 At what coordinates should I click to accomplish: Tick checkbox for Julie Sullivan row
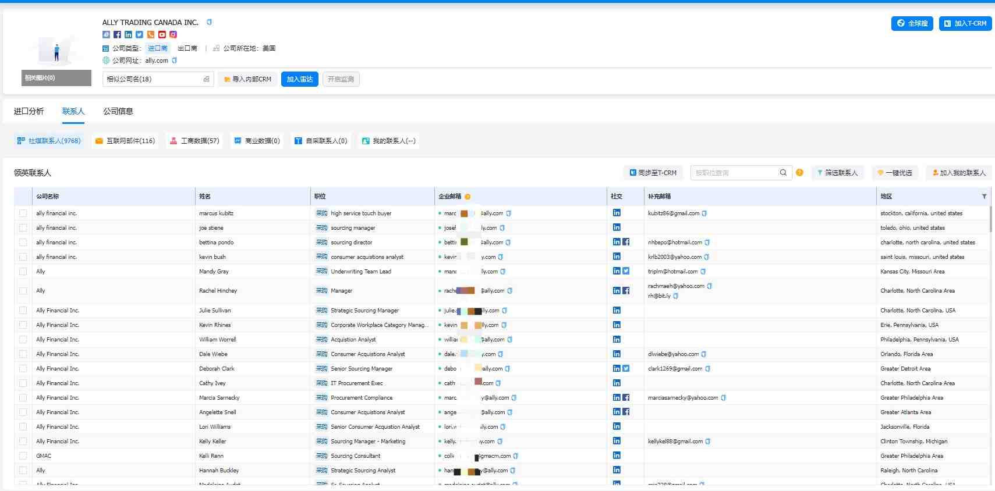23,311
